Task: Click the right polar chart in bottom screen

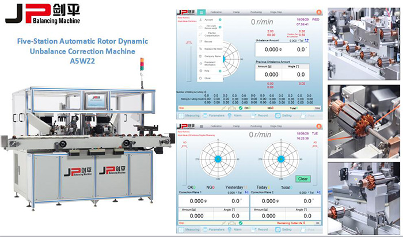Action: 281,159
